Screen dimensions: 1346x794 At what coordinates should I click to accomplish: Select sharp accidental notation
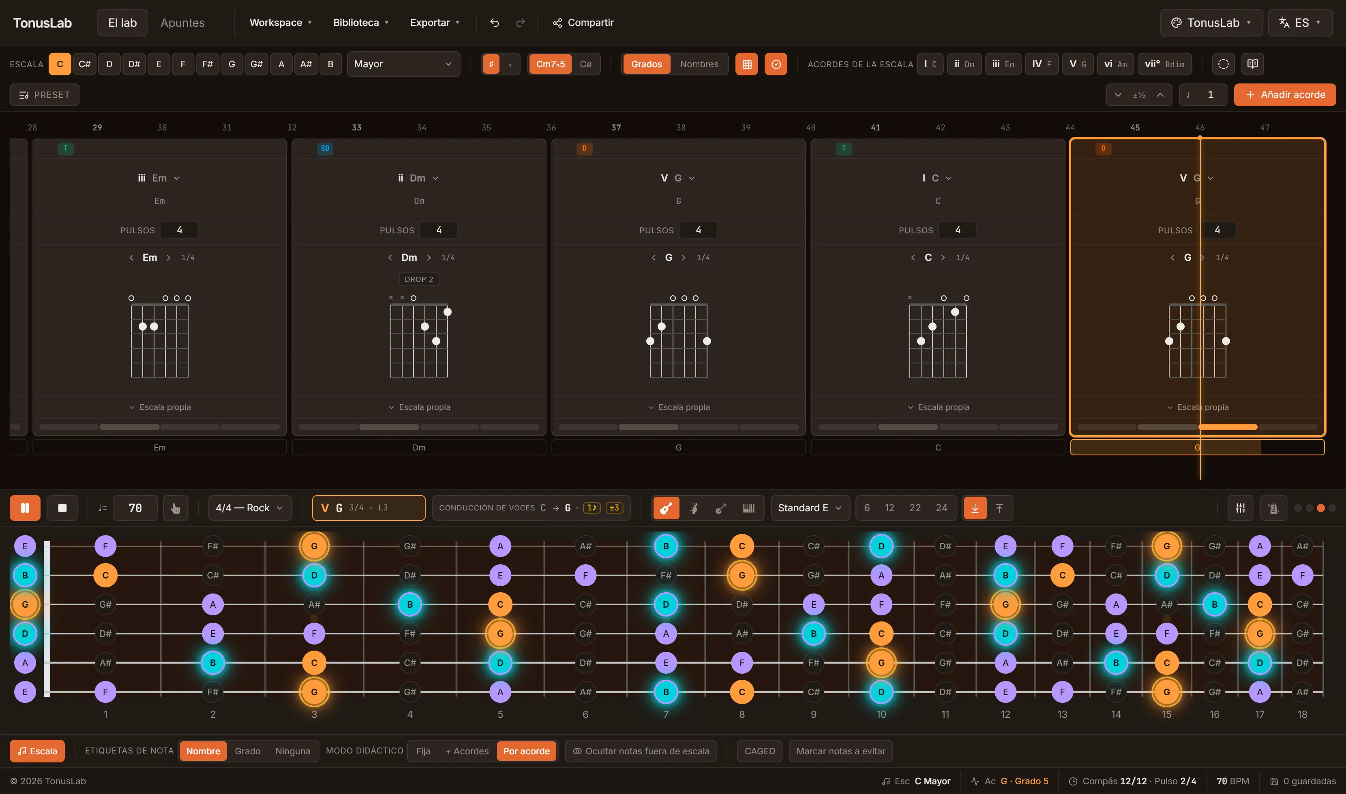(491, 64)
